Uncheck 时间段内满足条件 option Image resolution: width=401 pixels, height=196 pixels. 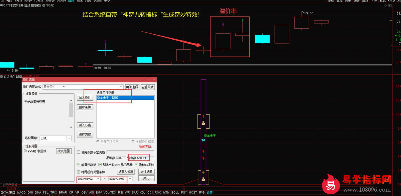pos(79,172)
